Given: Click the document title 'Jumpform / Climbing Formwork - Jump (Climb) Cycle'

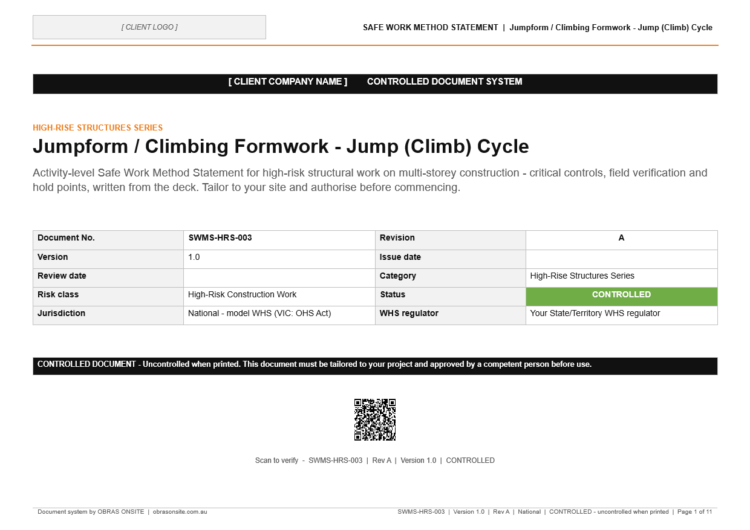Looking at the screenshot, I should 281,146.
